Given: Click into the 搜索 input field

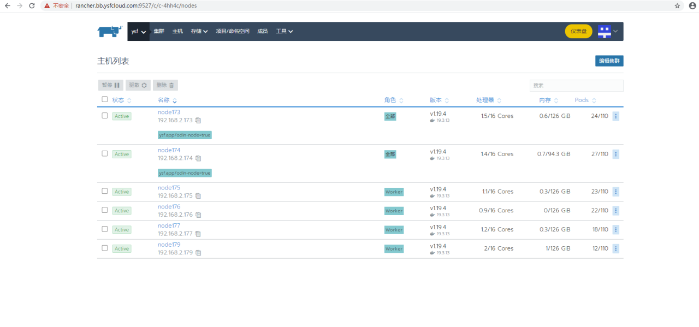Looking at the screenshot, I should click(576, 86).
